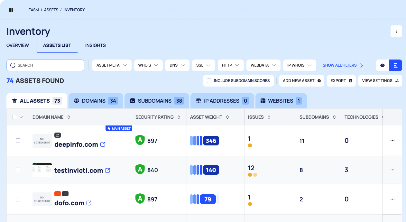Open row actions menu for dofo.com
The image size is (406, 222).
pyautogui.click(x=392, y=199)
